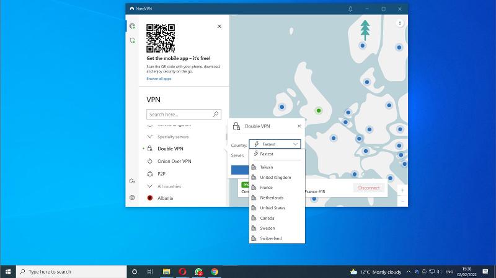
Task: Open the green taskbar app with the notification badge
Action: pyautogui.click(x=198, y=272)
